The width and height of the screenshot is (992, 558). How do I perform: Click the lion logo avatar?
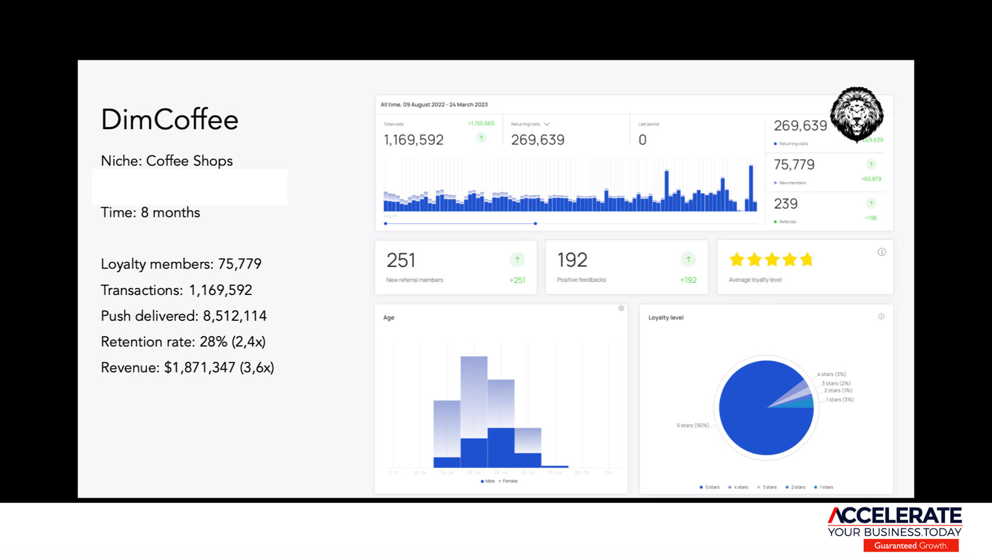857,115
